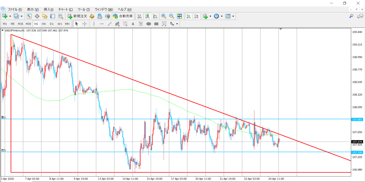This screenshot has width=365, height=182.
Task: Switch chart to the H4 timeframe
Action: point(44,24)
